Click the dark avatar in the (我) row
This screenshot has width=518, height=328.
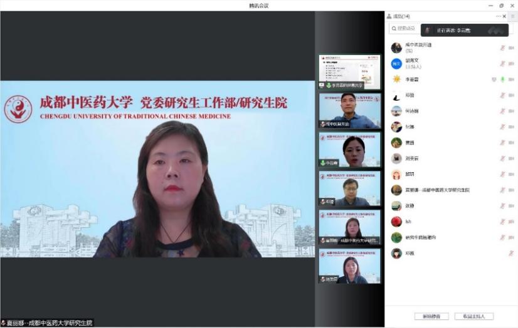tap(396, 48)
